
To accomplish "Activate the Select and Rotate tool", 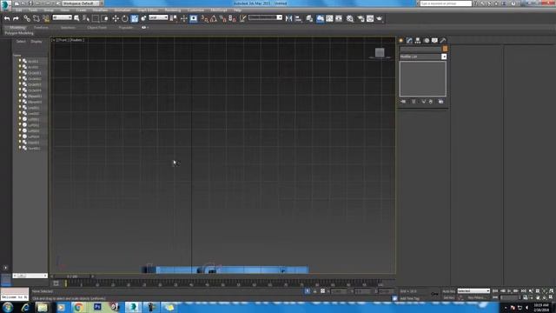I will click(125, 18).
